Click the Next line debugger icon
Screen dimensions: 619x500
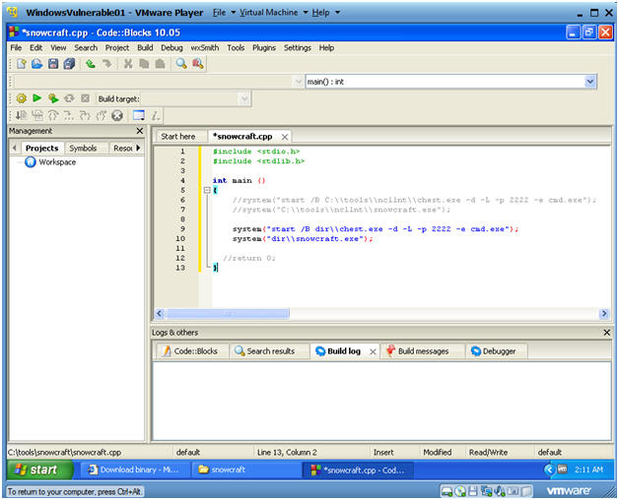pos(53,115)
